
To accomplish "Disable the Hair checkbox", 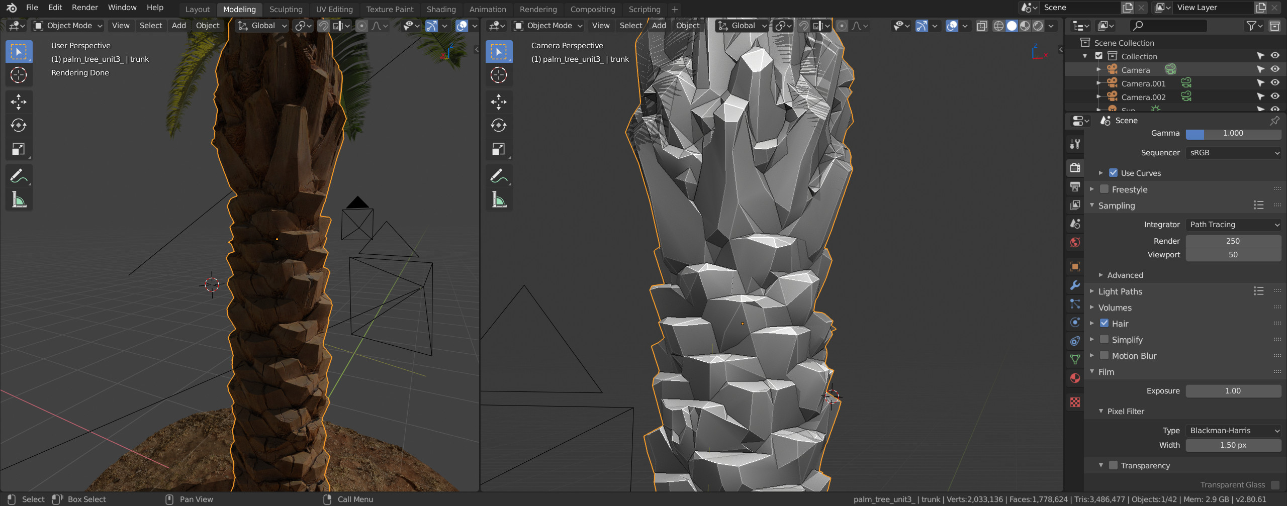I will [1105, 323].
